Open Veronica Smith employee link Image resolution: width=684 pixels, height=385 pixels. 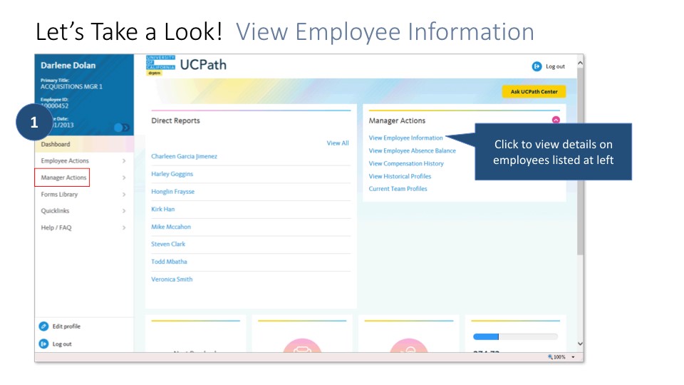click(172, 279)
